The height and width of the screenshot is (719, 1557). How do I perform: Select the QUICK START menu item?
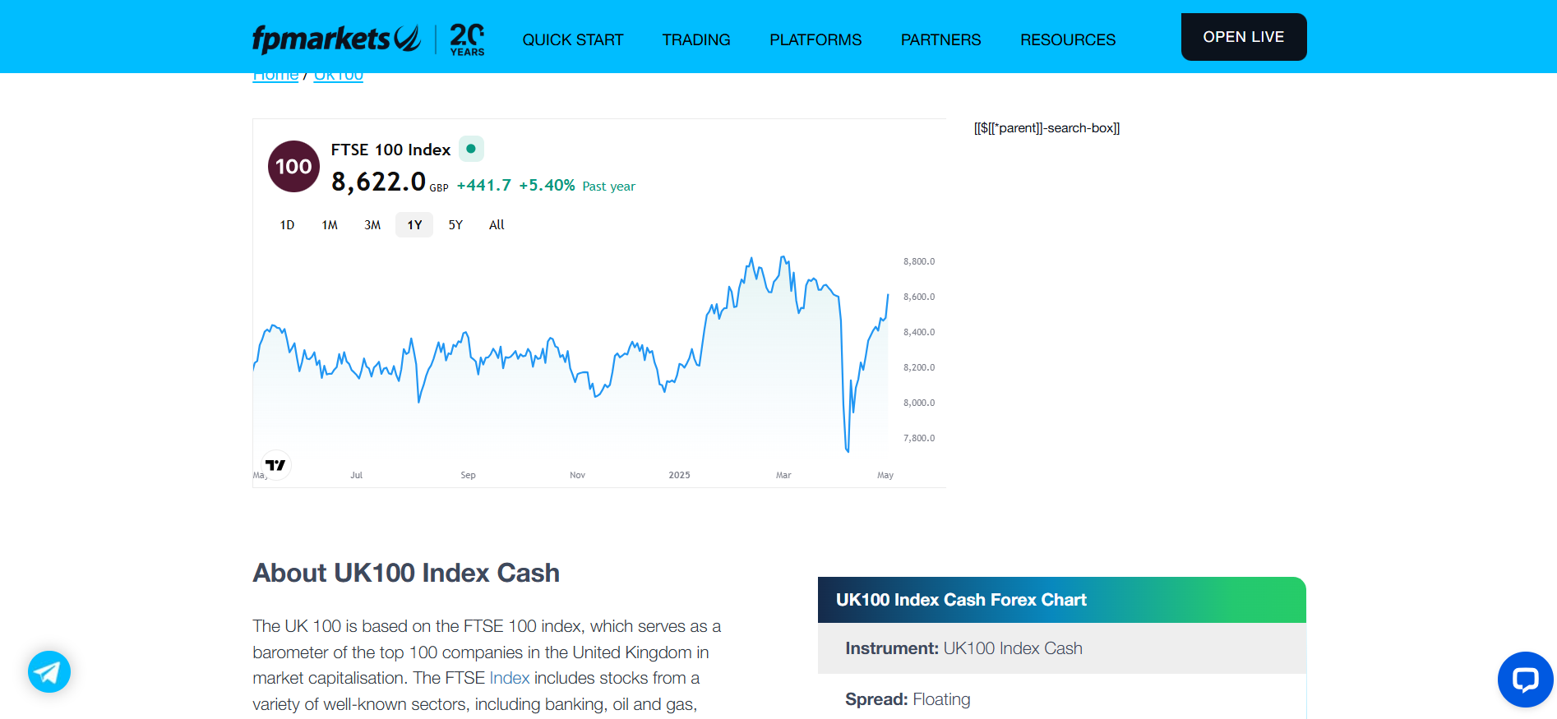tap(572, 39)
